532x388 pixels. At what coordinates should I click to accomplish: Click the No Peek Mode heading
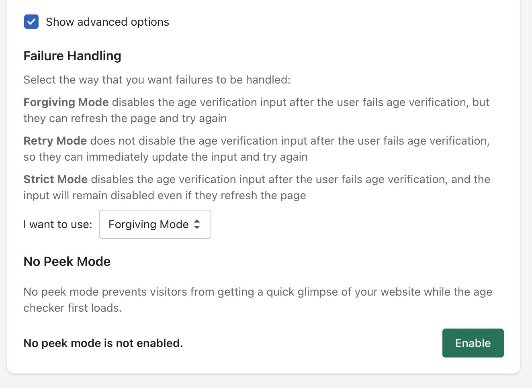[x=67, y=261]
